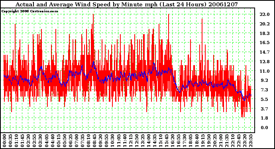Select the 14.7 y-axis label

[265, 52]
